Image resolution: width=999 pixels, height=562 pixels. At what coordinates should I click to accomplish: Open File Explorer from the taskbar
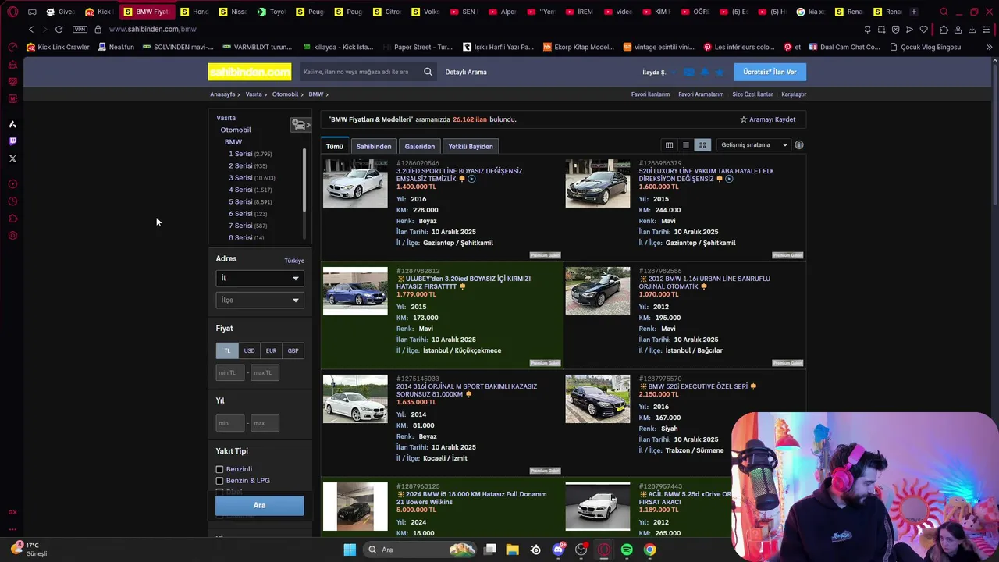(x=513, y=550)
